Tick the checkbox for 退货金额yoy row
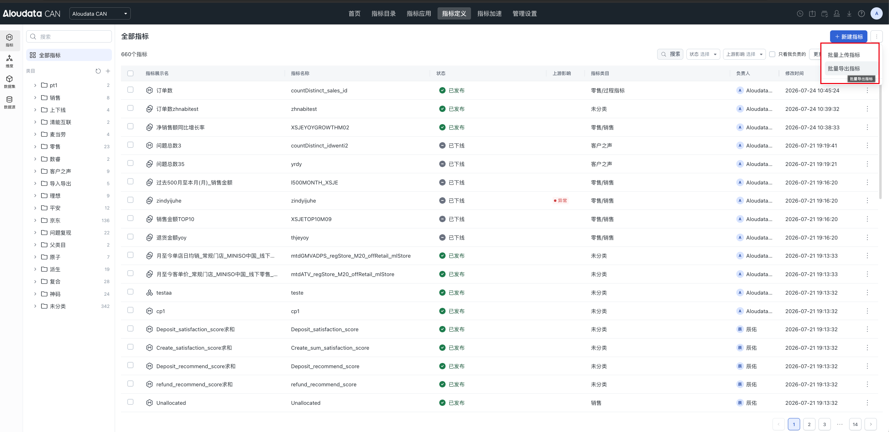The image size is (889, 432). tap(130, 237)
